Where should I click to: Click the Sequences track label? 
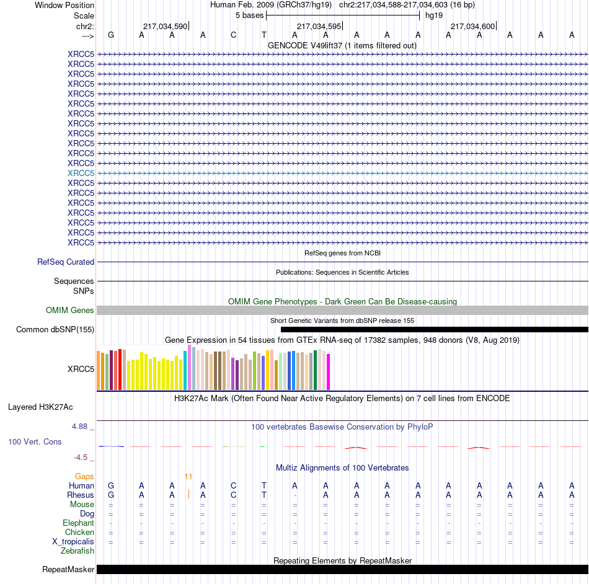[74, 281]
